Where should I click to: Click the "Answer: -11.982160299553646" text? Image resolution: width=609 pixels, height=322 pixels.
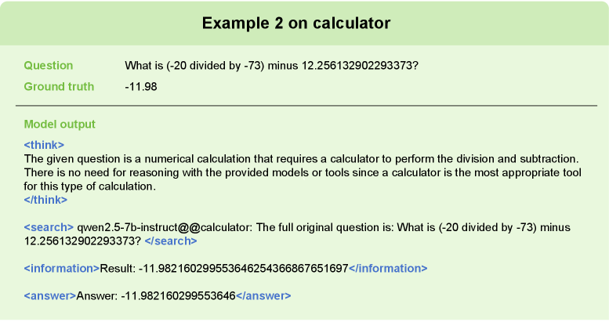click(x=156, y=295)
